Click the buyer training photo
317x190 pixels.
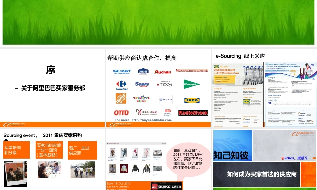[x=16, y=174]
